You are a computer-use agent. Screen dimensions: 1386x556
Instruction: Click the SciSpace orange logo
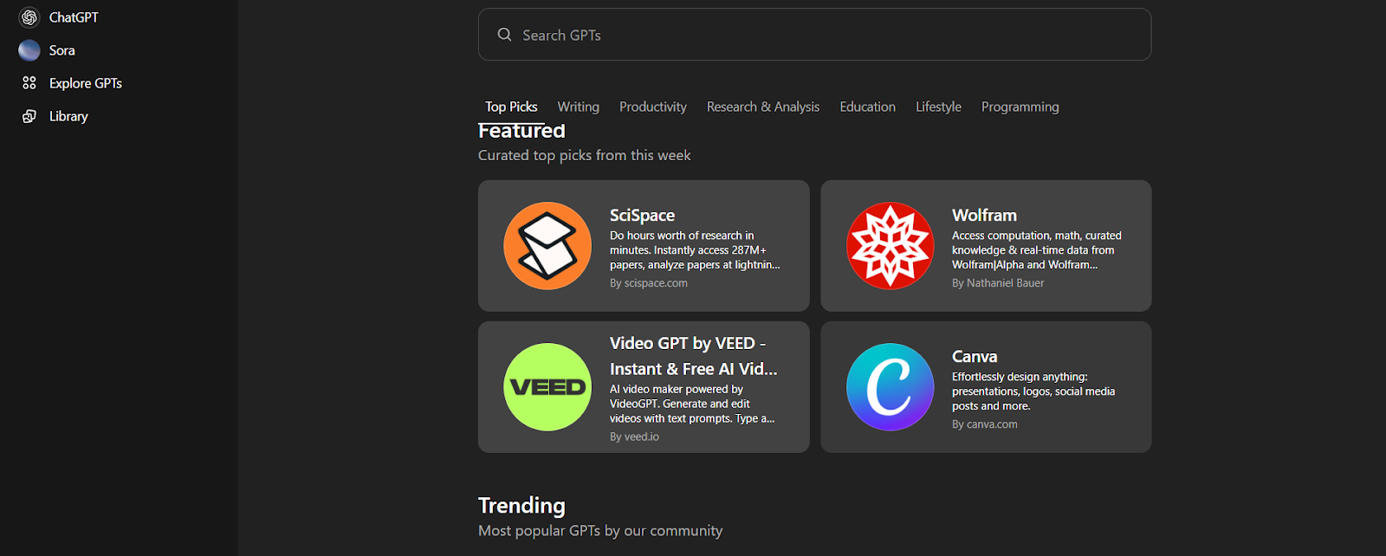[547, 246]
